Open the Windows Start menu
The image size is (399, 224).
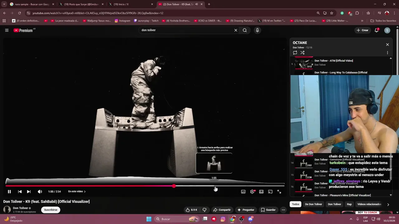(x=149, y=219)
